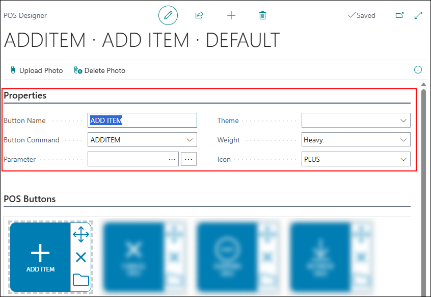Click the folder icon on ADD ITEM
Image resolution: width=431 pixels, height=297 pixels.
[81, 280]
